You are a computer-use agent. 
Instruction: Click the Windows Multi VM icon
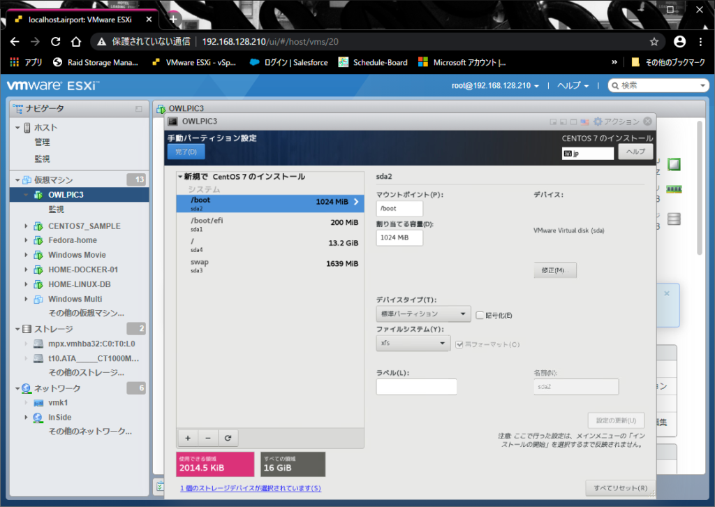point(39,299)
